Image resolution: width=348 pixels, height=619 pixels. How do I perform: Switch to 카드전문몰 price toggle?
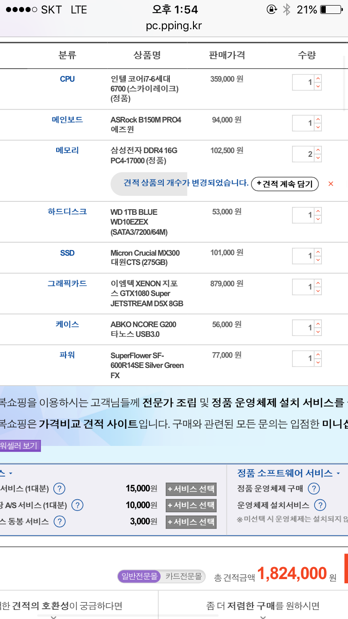click(x=184, y=577)
